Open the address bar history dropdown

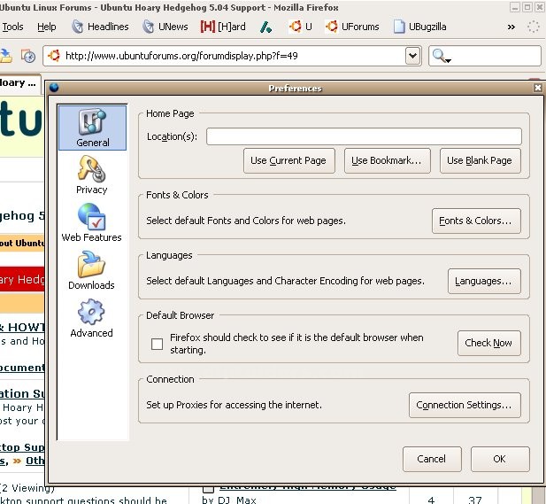(x=413, y=56)
